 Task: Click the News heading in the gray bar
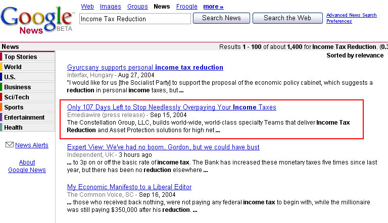(10, 46)
